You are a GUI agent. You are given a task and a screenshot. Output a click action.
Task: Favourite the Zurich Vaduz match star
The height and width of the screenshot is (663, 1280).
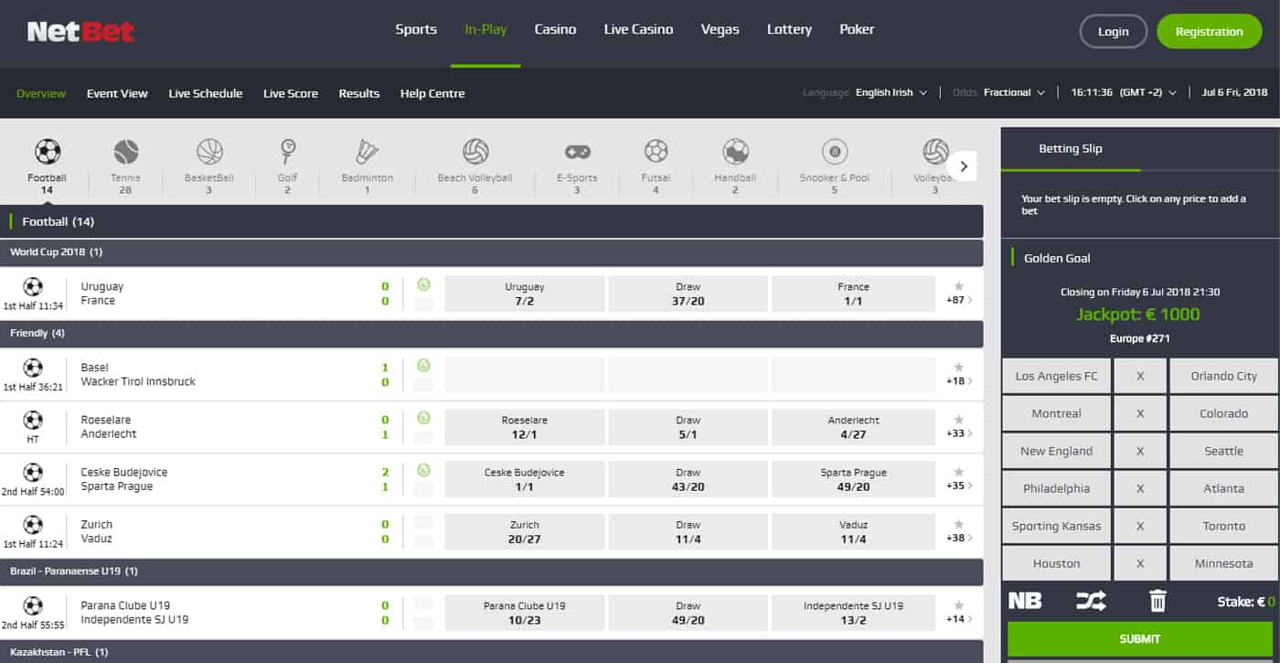tap(959, 524)
